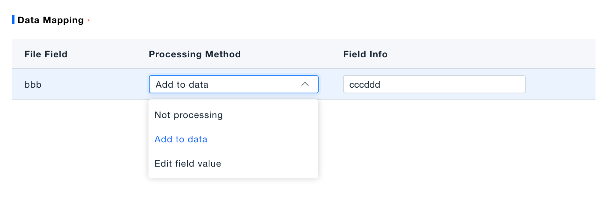Screen dimensions: 597x208
Task: Click the "Data Mapping" section title
Action: [x=51, y=20]
